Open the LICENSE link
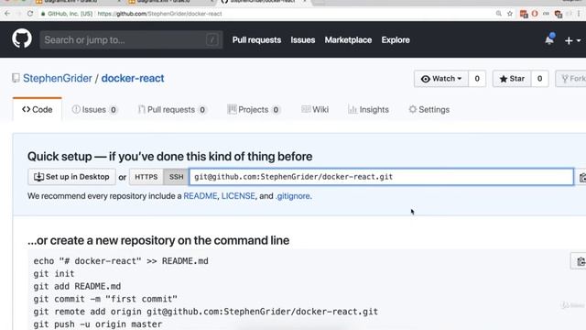 pyautogui.click(x=238, y=196)
